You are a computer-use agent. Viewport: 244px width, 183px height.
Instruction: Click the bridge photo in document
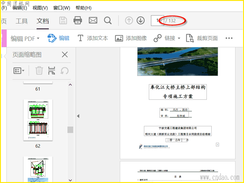click(178, 62)
